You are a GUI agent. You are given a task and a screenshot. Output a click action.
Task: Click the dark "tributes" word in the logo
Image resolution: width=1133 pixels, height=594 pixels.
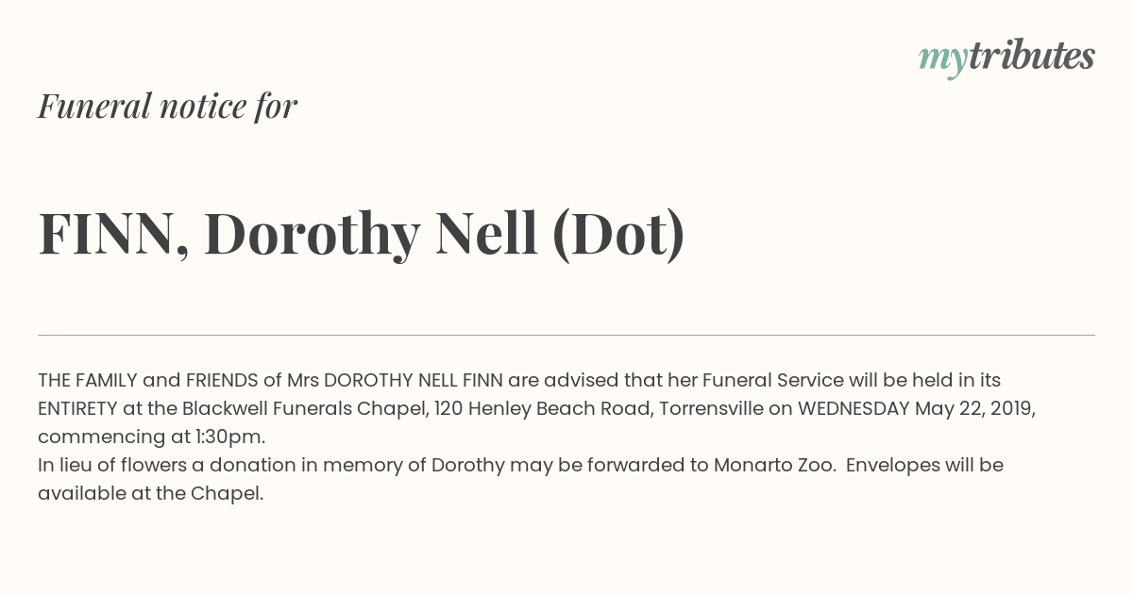(x=1031, y=56)
